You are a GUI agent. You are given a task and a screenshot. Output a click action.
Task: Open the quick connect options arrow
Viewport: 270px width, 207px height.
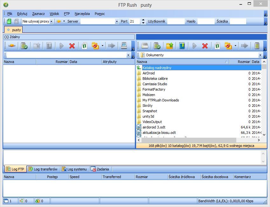click(x=64, y=21)
